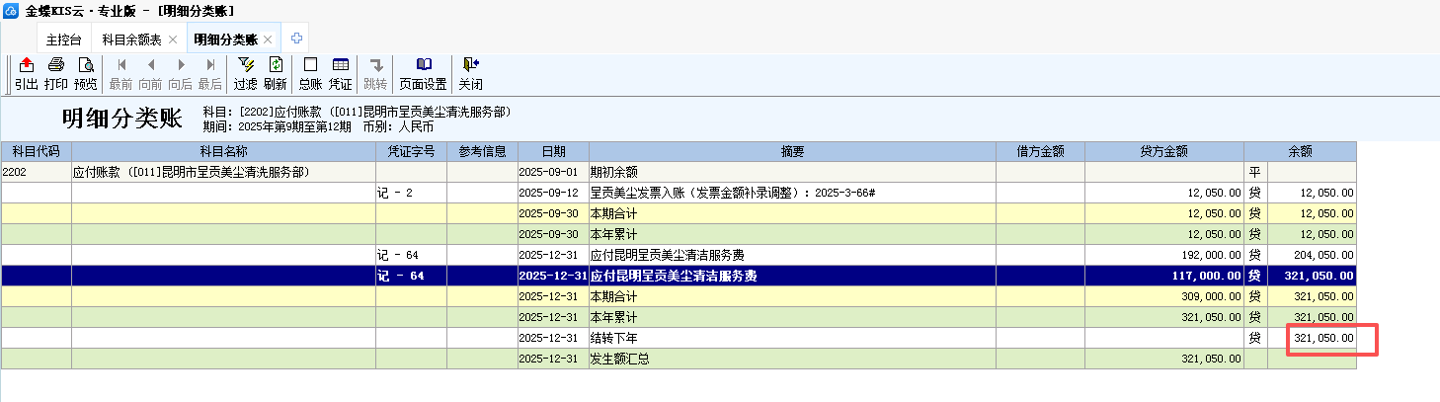Select 结转下年 balance 321,050.00 cell
Image resolution: width=1440 pixels, height=402 pixels.
(1322, 338)
